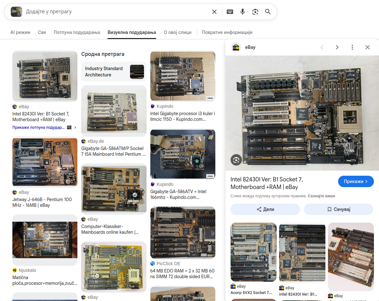Click the eBay.de source icon
The image size is (379, 301).
(83, 141)
